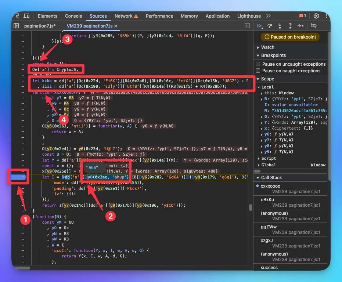342x282 pixels.
Task: Step over next function call
Action: pos(270,26)
